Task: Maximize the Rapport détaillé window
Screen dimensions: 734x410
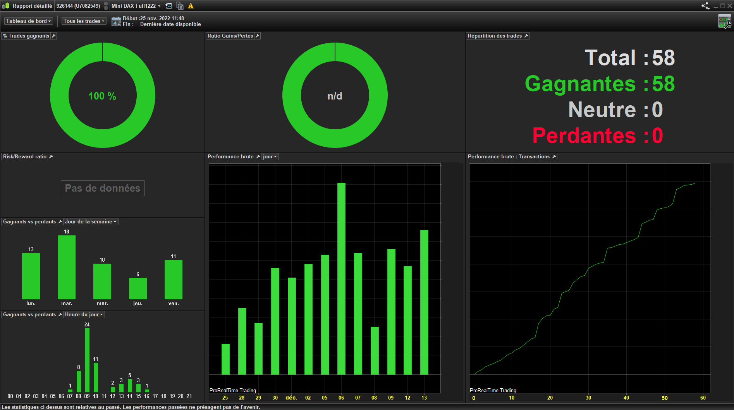Action: click(723, 6)
